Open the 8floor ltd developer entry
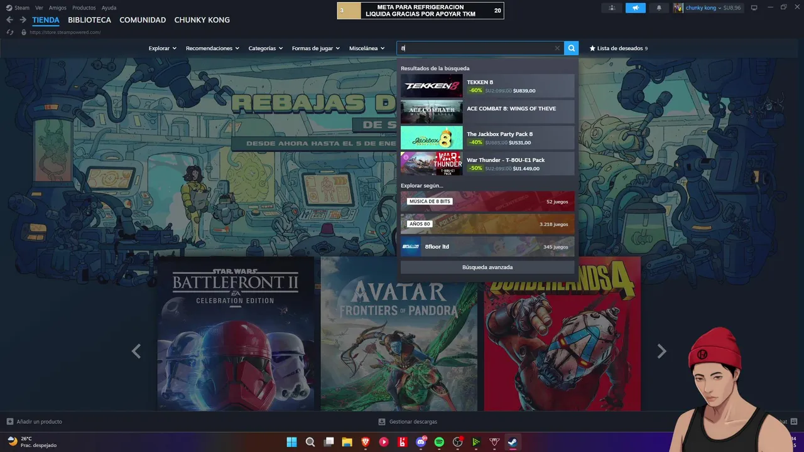The width and height of the screenshot is (804, 452). [x=487, y=247]
